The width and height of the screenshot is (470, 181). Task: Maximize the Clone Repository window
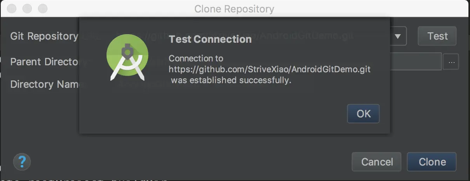42,8
